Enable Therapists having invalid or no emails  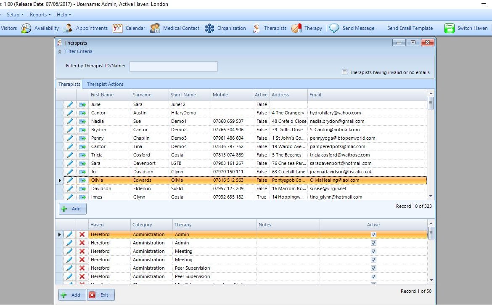[x=345, y=72]
